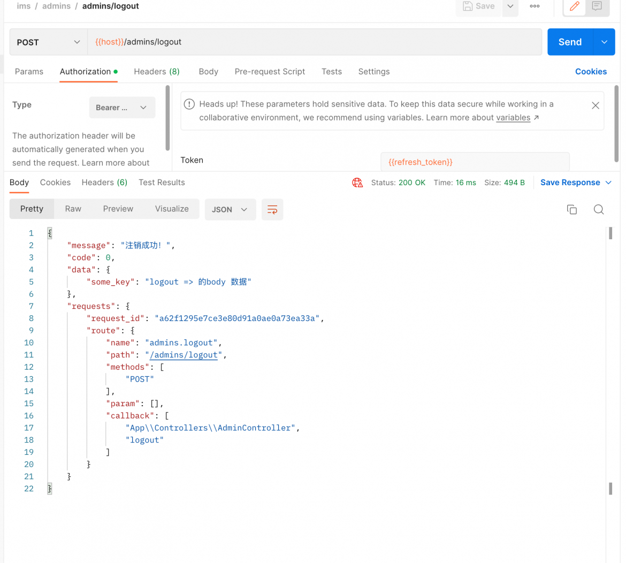626x563 pixels.
Task: Copy the response with copy icon
Action: tap(572, 209)
